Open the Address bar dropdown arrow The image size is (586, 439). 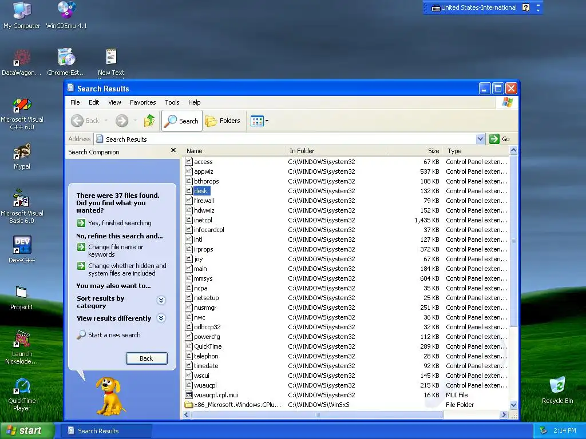pos(481,139)
